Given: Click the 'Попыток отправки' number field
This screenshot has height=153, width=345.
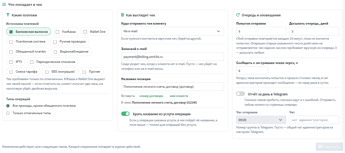Looking at the screenshot, I should click(x=261, y=31).
